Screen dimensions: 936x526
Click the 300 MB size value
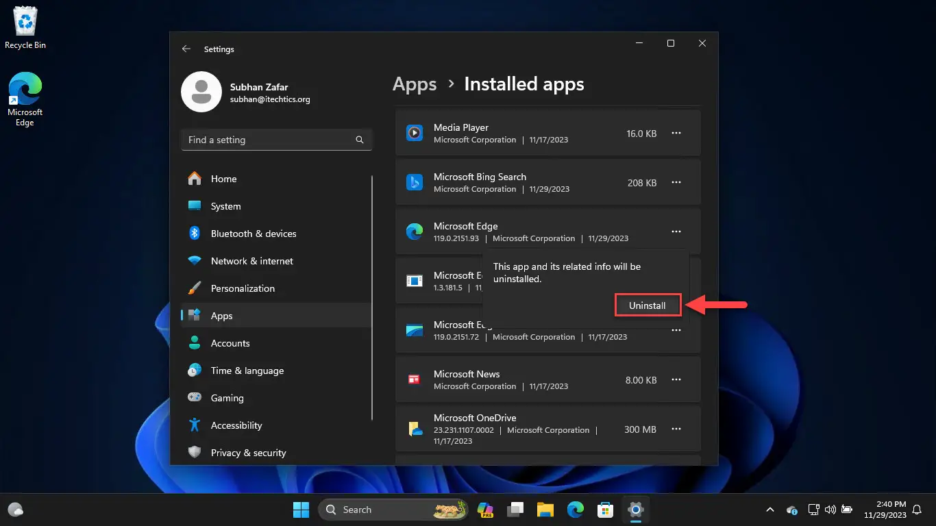point(640,429)
